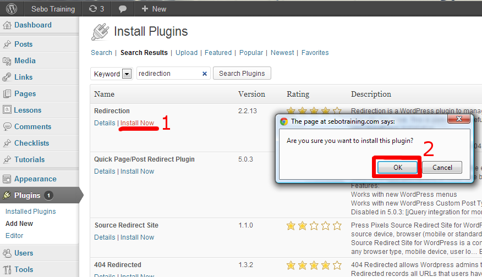Click Cancel in the install dialog
The image size is (482, 277).
click(x=442, y=168)
